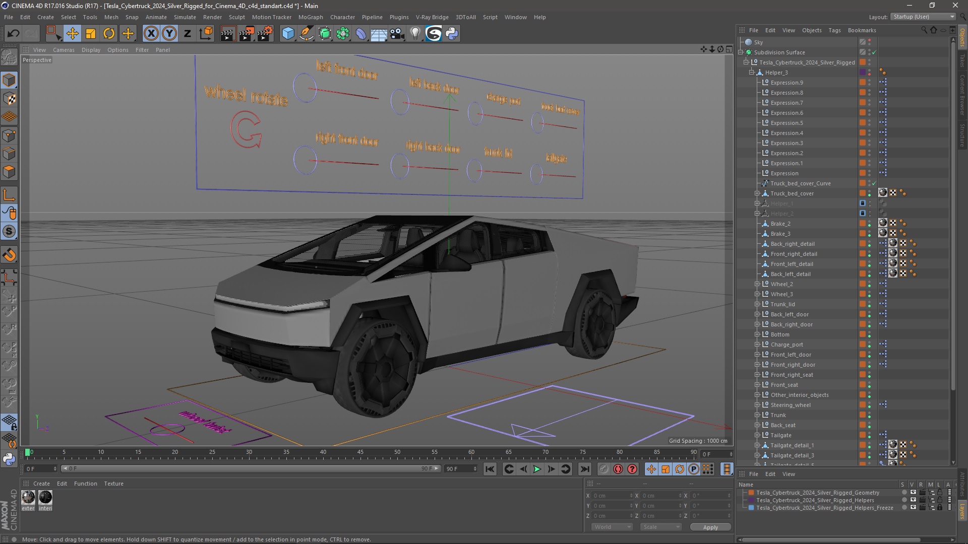Toggle visibility of Helpers_Freeze layer
968x544 pixels.
(913, 508)
